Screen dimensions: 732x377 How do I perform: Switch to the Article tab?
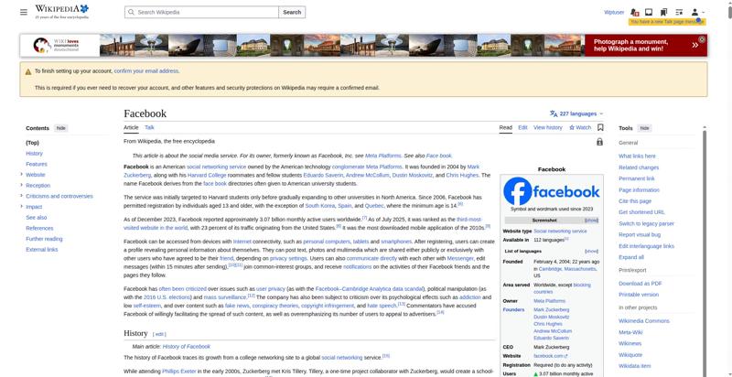coord(131,127)
